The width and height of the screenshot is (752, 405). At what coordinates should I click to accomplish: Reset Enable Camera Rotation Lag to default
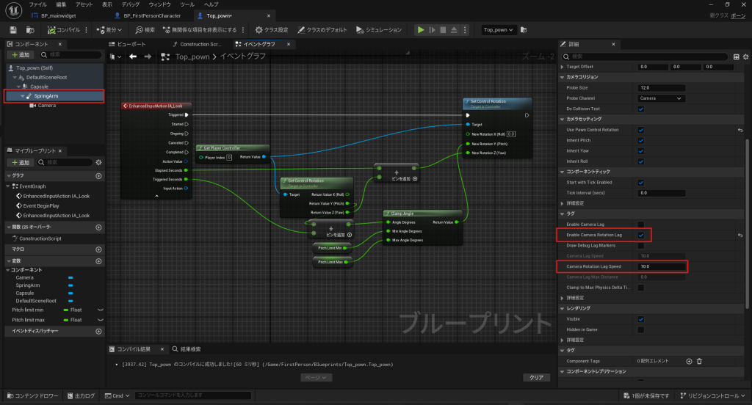click(740, 235)
